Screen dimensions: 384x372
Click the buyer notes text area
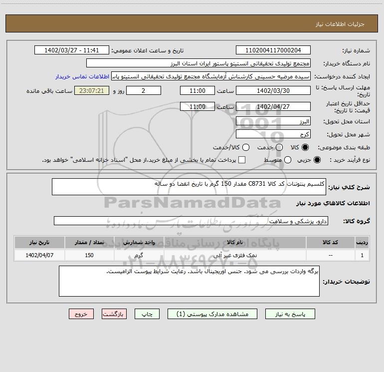[x=189, y=281]
